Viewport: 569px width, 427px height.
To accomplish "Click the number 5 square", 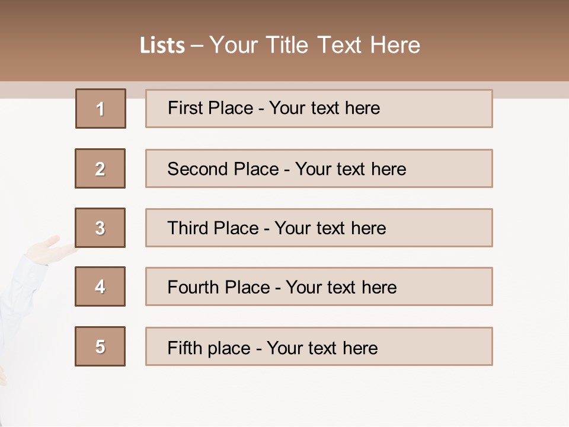I will (x=100, y=346).
